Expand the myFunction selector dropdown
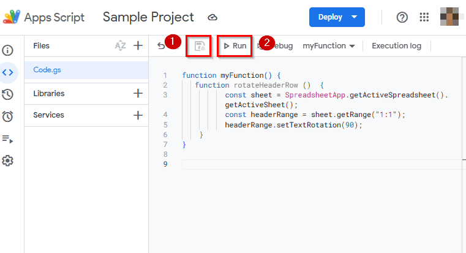The height and width of the screenshot is (253, 466). 329,46
